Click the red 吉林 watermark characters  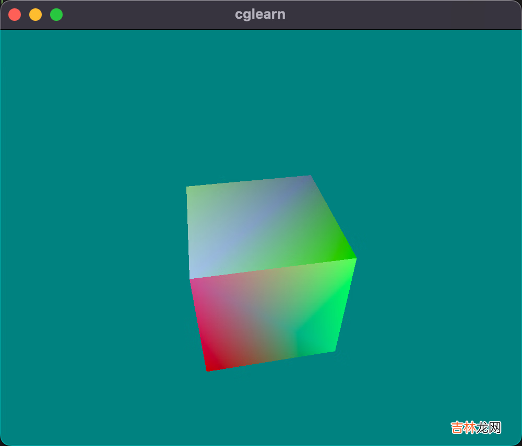[463, 428]
